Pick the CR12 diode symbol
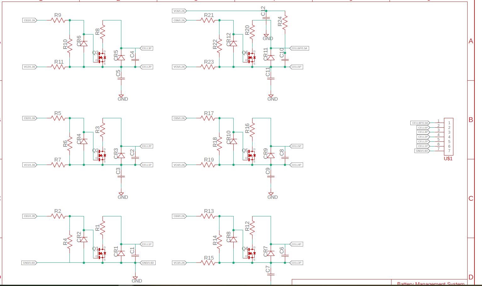 [x=234, y=43]
